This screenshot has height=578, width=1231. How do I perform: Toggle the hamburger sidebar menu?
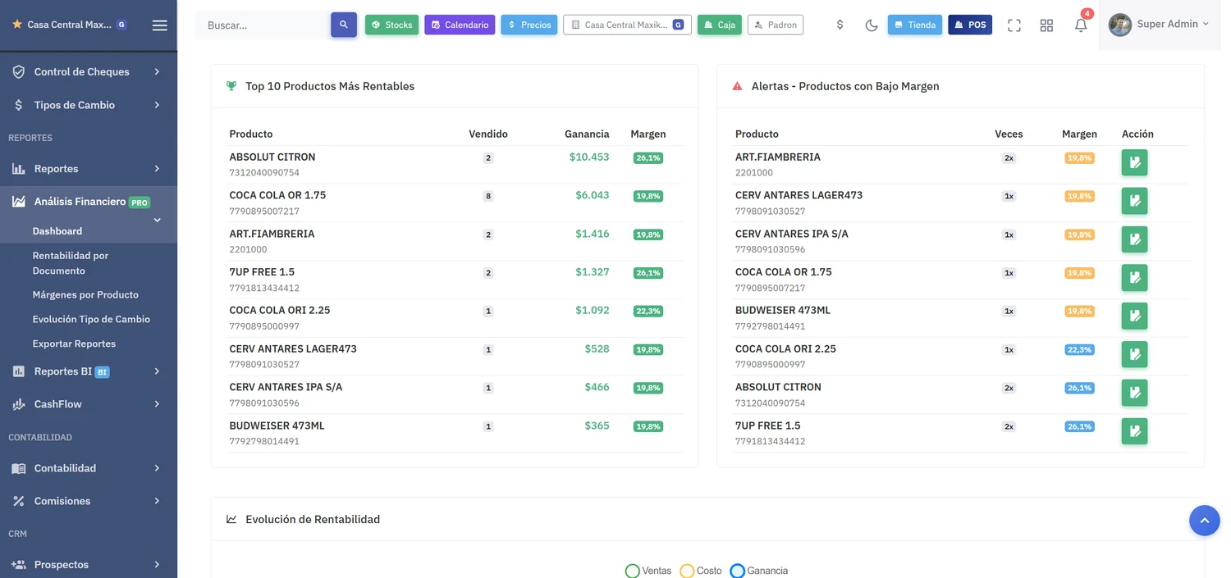[x=160, y=25]
